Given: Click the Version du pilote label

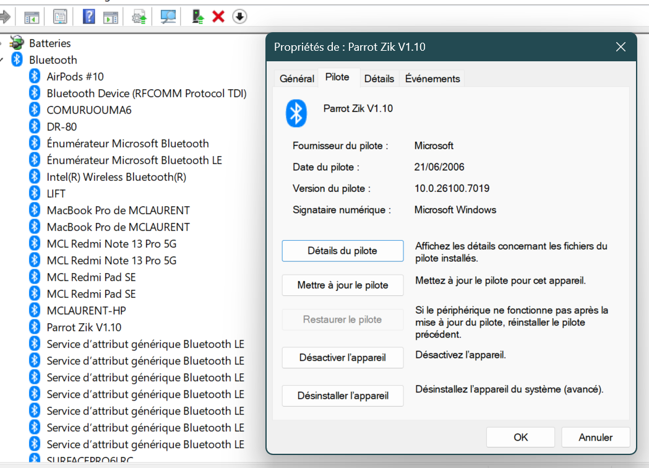Looking at the screenshot, I should (x=332, y=188).
